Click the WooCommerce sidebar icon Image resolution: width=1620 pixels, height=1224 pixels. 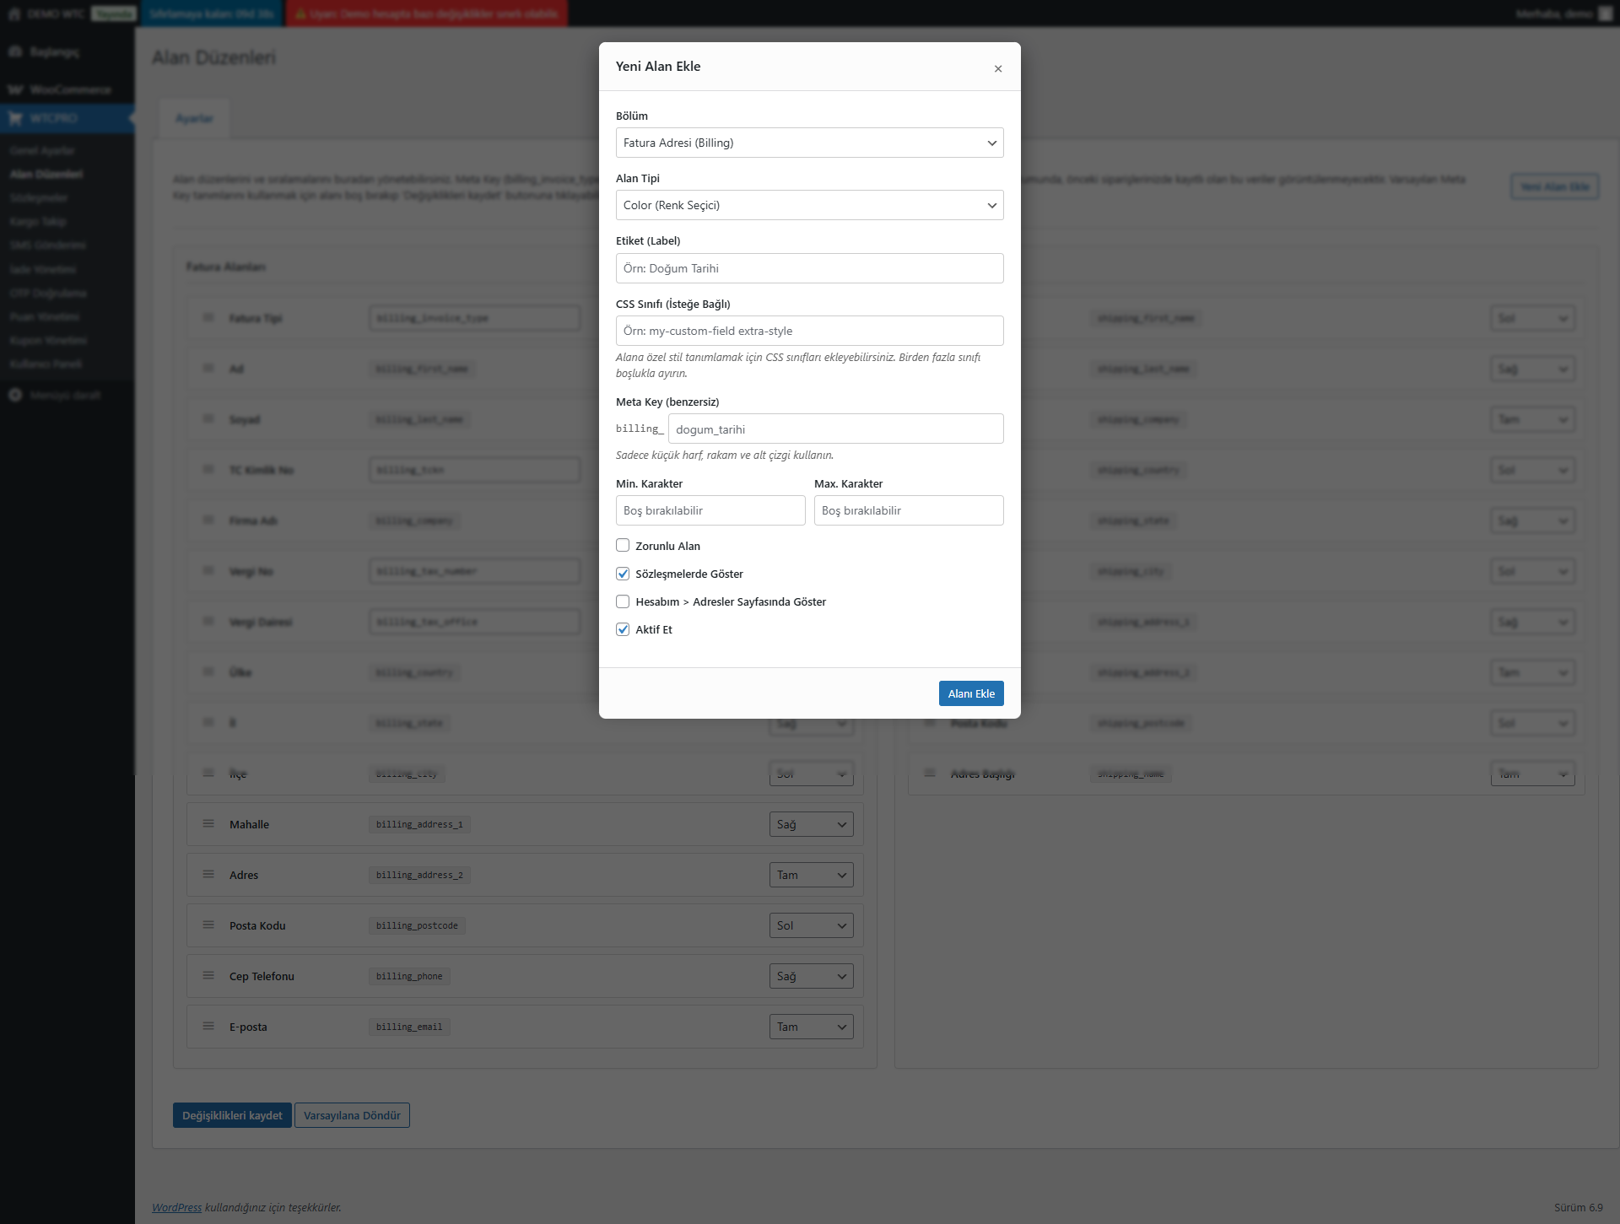[15, 89]
